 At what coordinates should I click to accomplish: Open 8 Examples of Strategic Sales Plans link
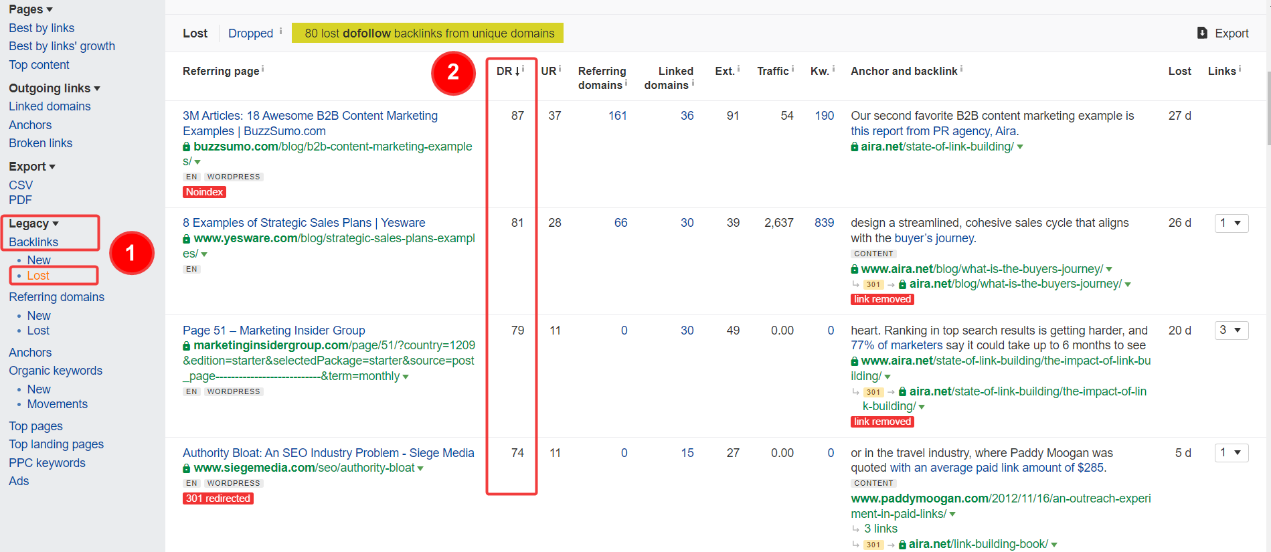304,223
